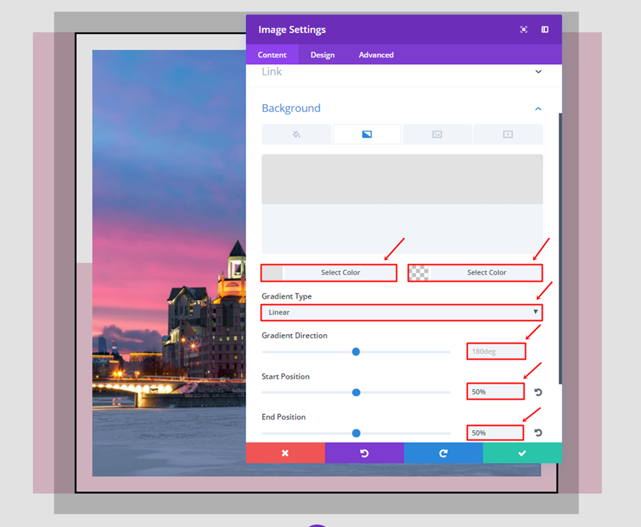Open the Gradient Type Linear dropdown
641x527 pixels.
tap(401, 312)
